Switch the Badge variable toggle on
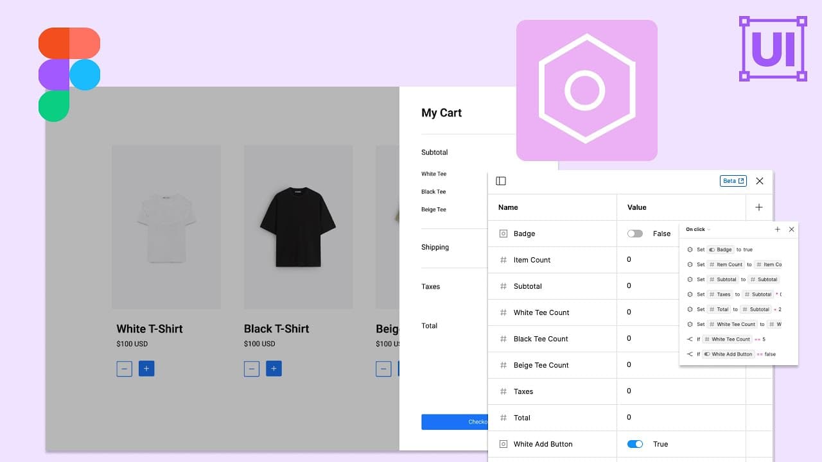This screenshot has width=822, height=462. (635, 234)
